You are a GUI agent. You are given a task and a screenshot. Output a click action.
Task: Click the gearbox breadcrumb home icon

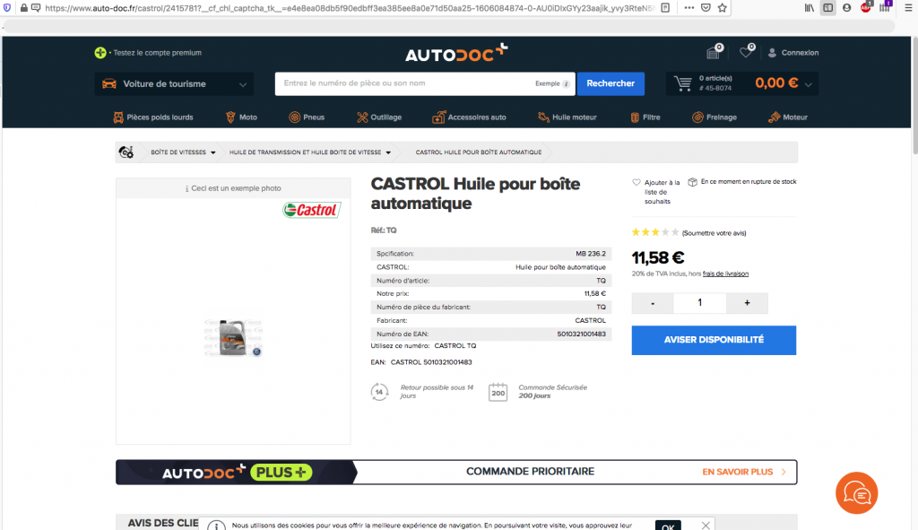click(x=126, y=152)
